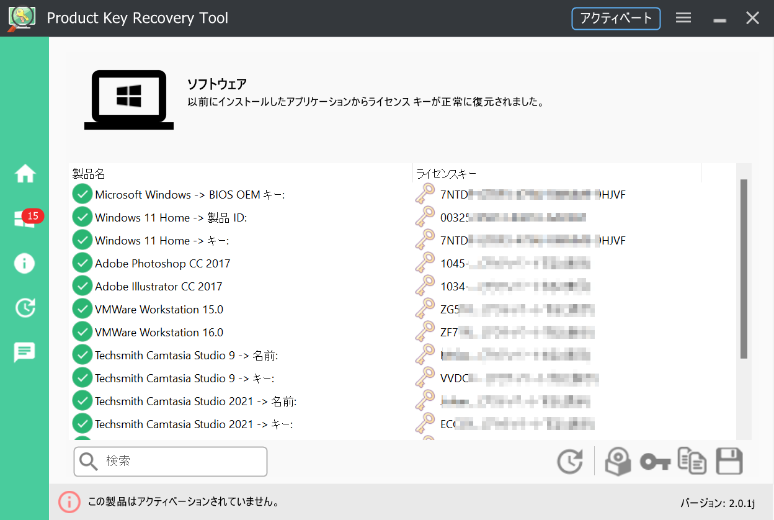Click the vertical scrollbar of the list

tap(744, 269)
